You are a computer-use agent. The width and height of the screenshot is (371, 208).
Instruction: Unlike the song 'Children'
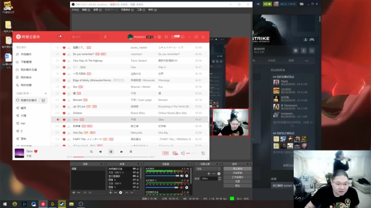(64, 113)
